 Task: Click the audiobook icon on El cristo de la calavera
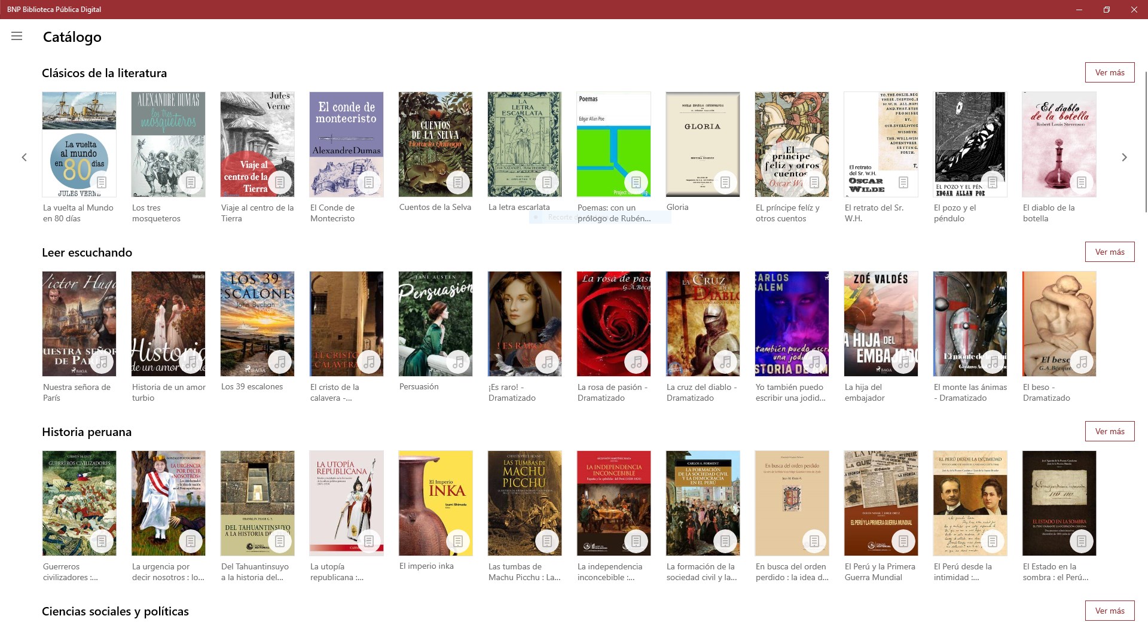[369, 362]
